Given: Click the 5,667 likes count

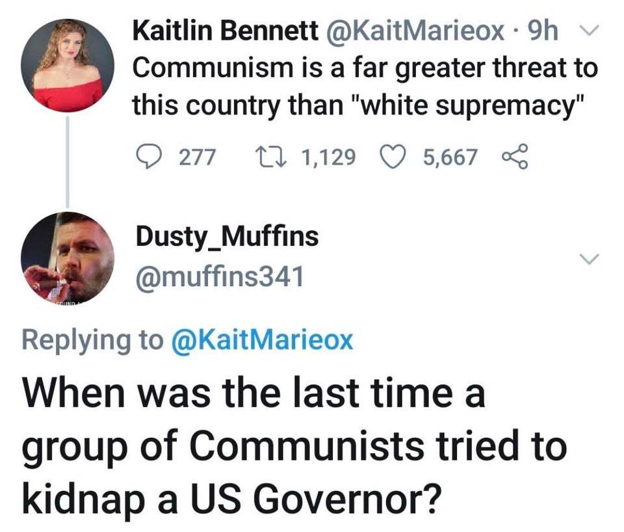Looking at the screenshot, I should 450,157.
